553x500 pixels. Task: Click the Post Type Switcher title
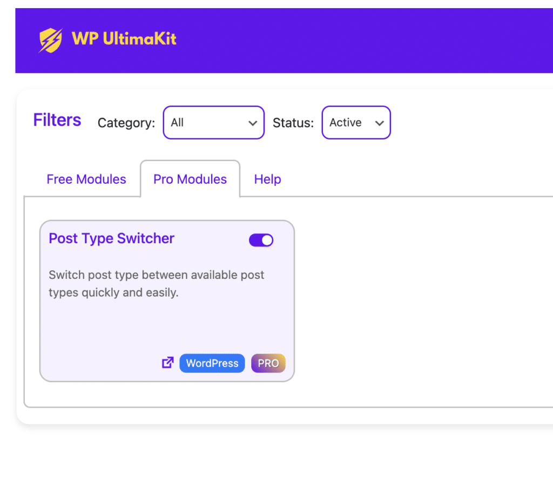111,238
